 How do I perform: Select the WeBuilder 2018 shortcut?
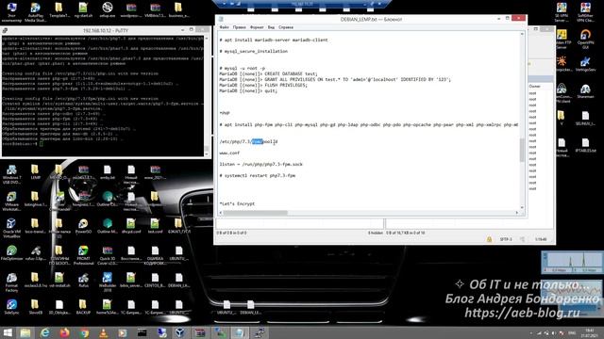[107, 282]
